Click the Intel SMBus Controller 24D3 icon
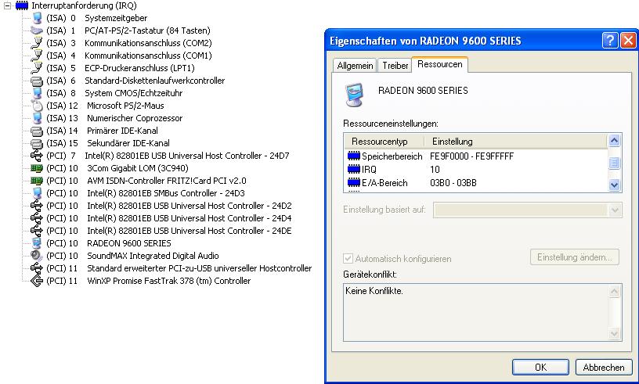Viewport: 639px width, 384px height. pyautogui.click(x=37, y=193)
